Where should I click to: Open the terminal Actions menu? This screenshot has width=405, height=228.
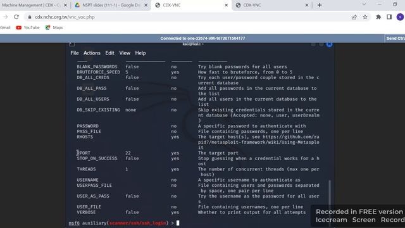point(92,53)
